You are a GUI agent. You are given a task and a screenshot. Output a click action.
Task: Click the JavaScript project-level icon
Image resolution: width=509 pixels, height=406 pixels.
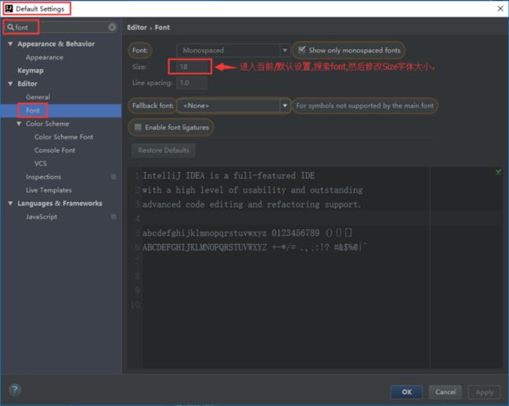tap(114, 217)
